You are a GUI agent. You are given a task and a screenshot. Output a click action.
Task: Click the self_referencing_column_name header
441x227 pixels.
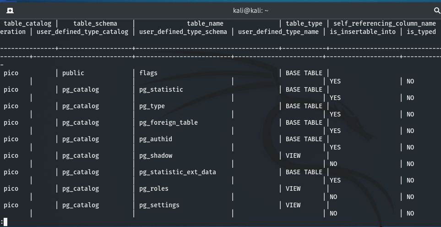click(385, 23)
